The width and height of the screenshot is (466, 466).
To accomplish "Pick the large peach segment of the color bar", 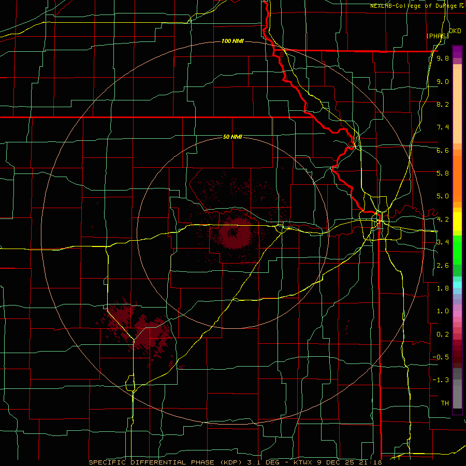I will [x=457, y=106].
